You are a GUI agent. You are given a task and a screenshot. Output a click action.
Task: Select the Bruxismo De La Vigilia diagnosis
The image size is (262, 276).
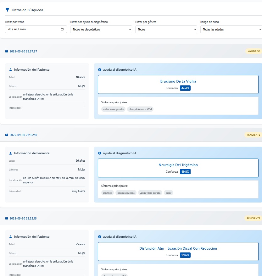pyautogui.click(x=178, y=81)
